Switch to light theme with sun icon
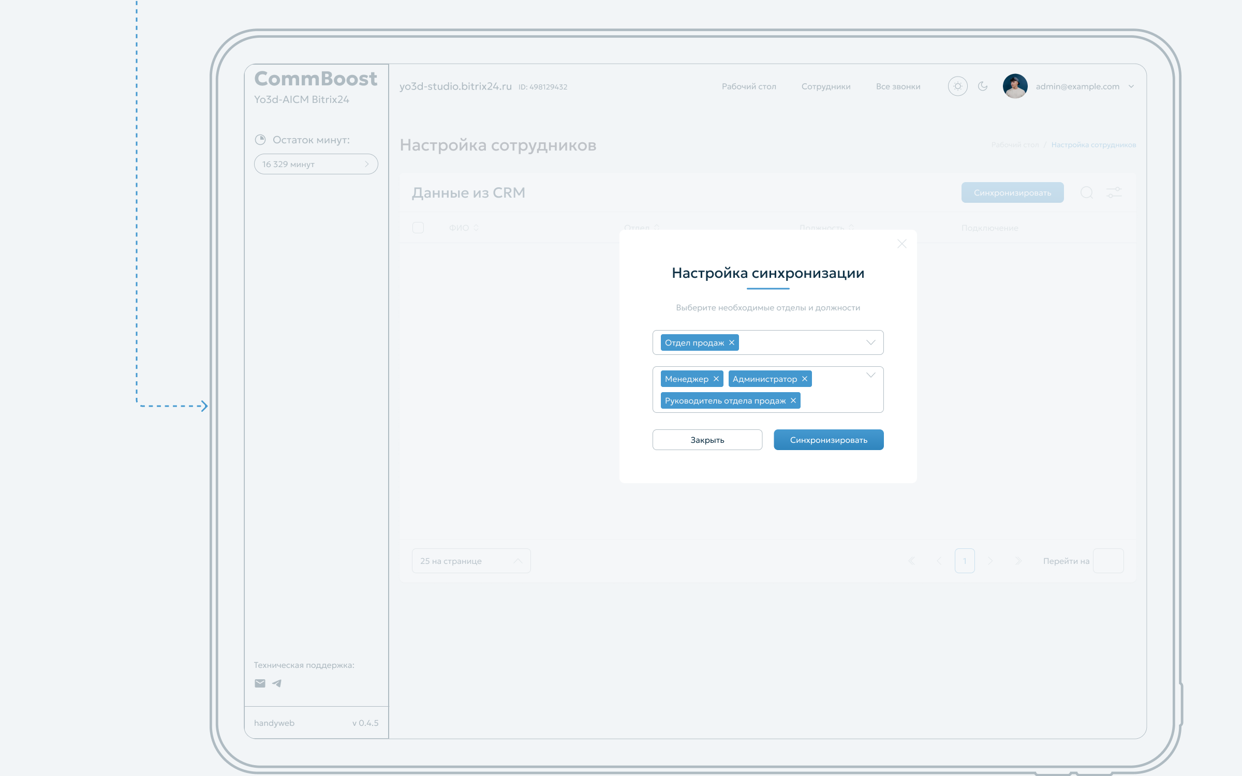Image resolution: width=1242 pixels, height=776 pixels. (x=957, y=86)
